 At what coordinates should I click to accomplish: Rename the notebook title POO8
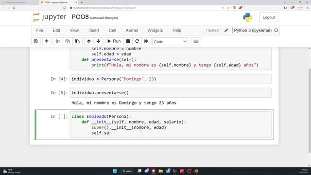pos(80,17)
